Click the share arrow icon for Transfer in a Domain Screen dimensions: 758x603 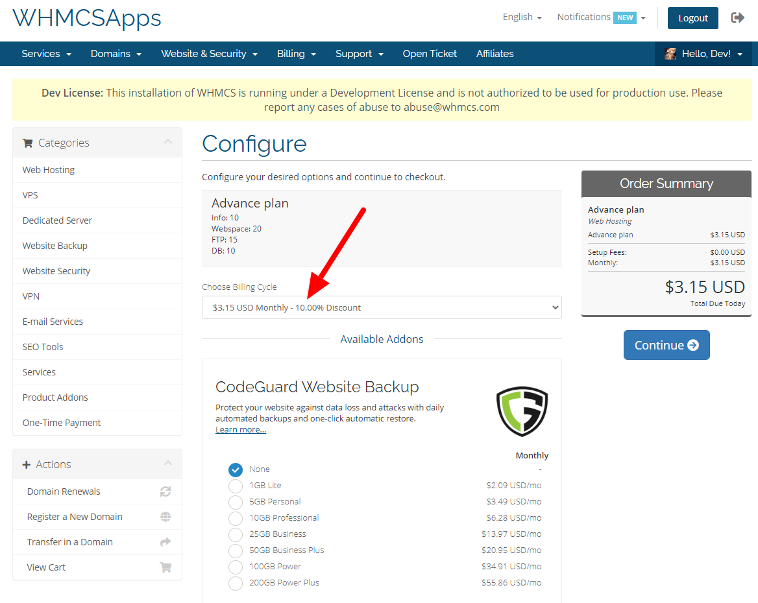pos(165,541)
